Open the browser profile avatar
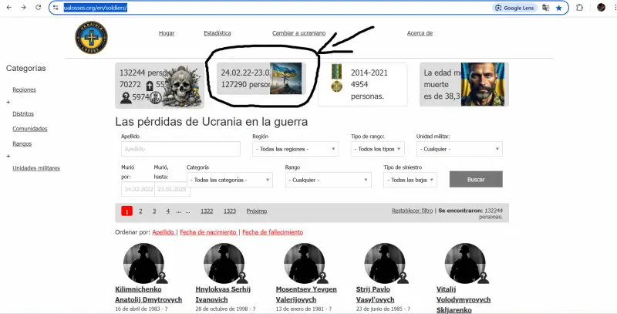The height and width of the screenshot is (314, 617). pyautogui.click(x=601, y=7)
